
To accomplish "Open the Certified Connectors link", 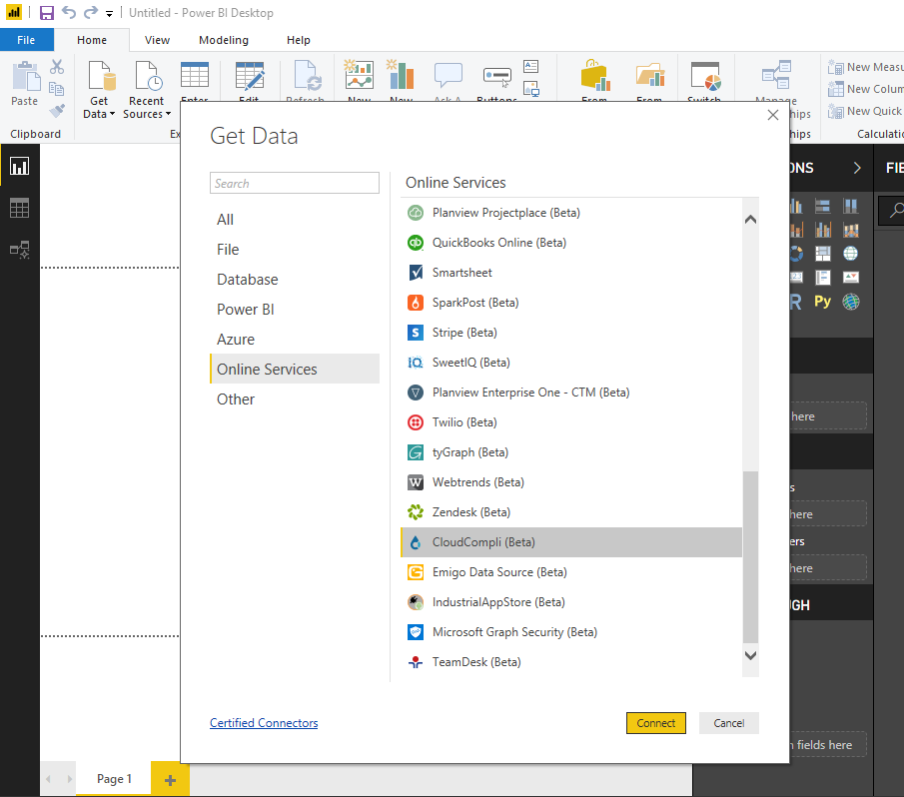I will click(x=264, y=723).
